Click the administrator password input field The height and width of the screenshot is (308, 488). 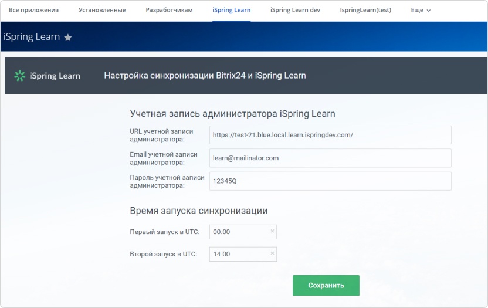coord(330,181)
